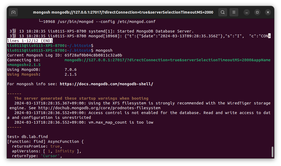This screenshot has height=166, width=281.
Task: Open the terminal search tool
Action: tap(222, 12)
